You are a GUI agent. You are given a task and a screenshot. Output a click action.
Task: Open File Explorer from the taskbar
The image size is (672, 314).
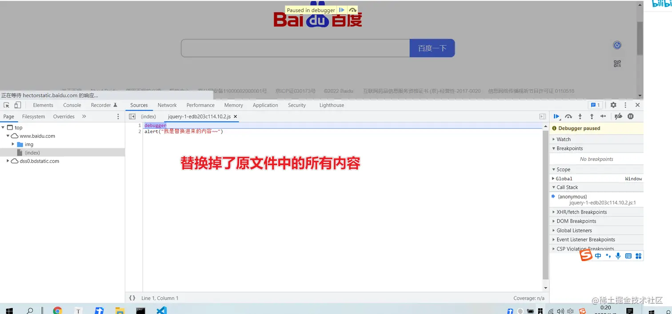(120, 311)
